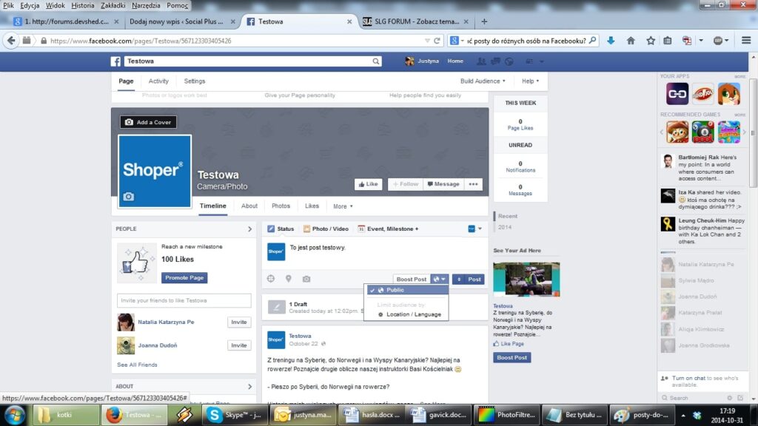Click the invite friends input field
This screenshot has width=758, height=426.
(x=184, y=300)
